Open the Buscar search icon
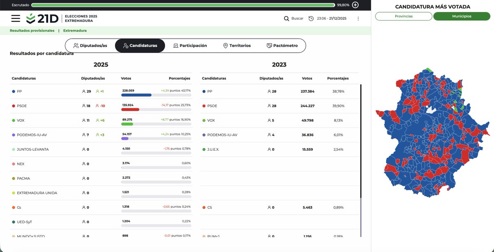Viewport: 494px width, 252px height. coord(286,18)
